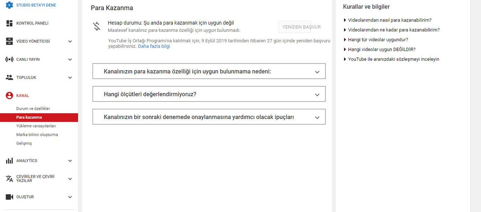Open 'Hangi videolar uygun DEĞİLDİR?' text
Viewport: 481px width, 212px height.
click(x=382, y=50)
